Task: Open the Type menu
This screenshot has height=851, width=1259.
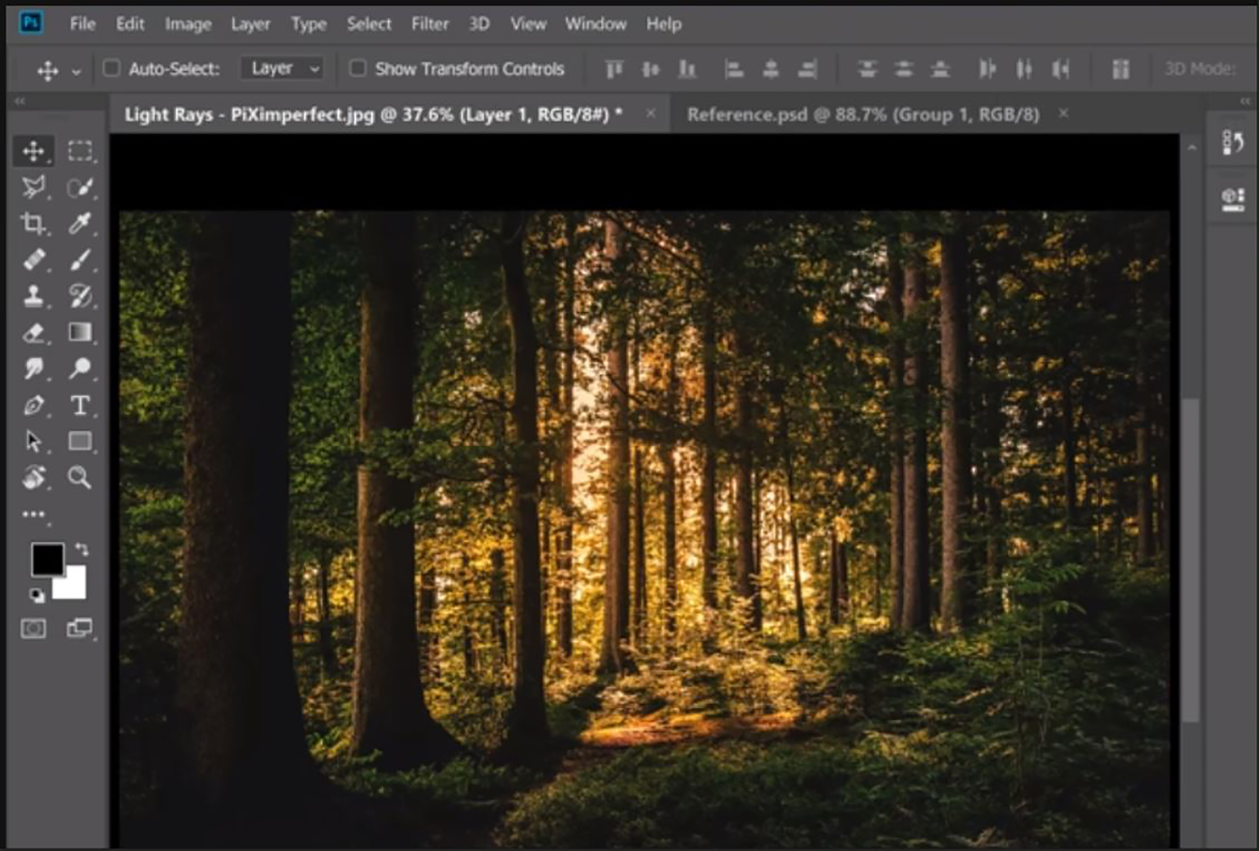Action: coord(309,24)
